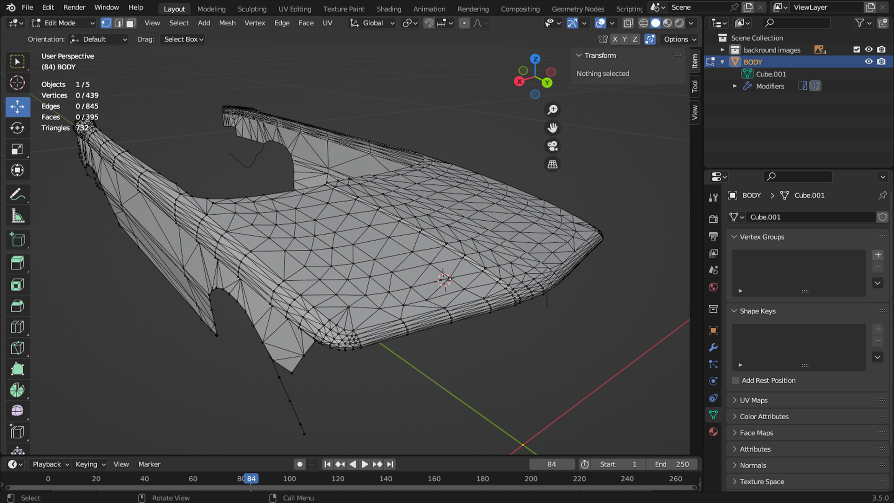Click the Options button in header
Screen dimensions: 894x503
click(679, 39)
